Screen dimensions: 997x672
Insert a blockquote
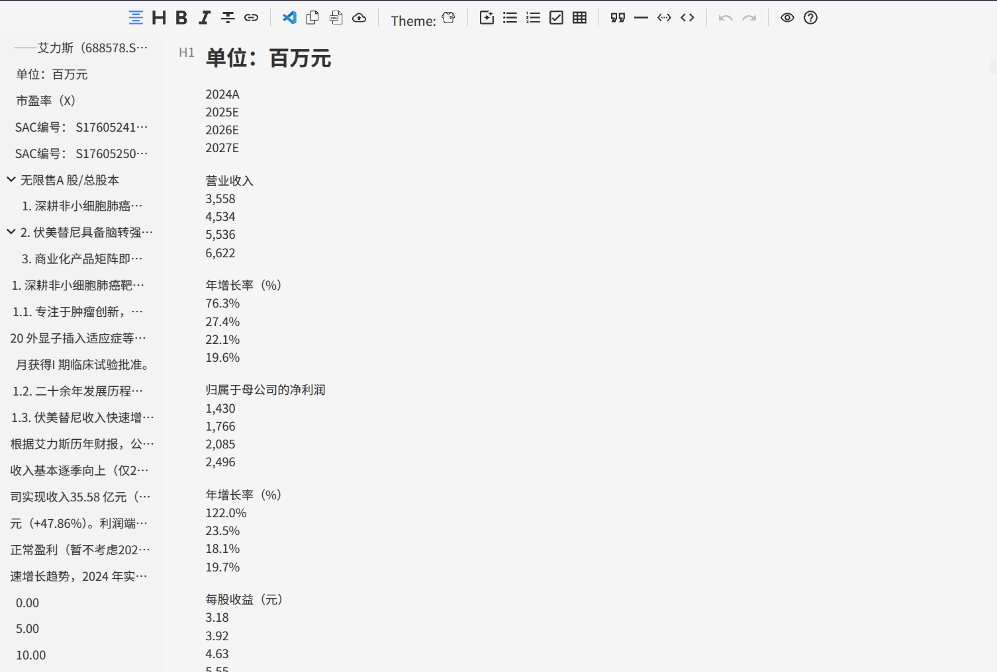click(x=617, y=18)
